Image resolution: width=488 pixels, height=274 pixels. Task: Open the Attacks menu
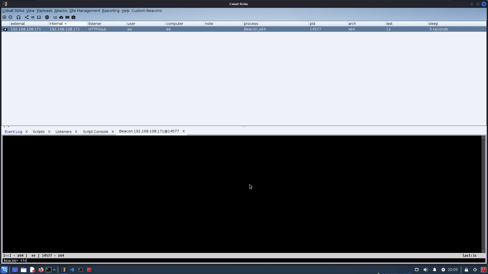click(x=61, y=11)
